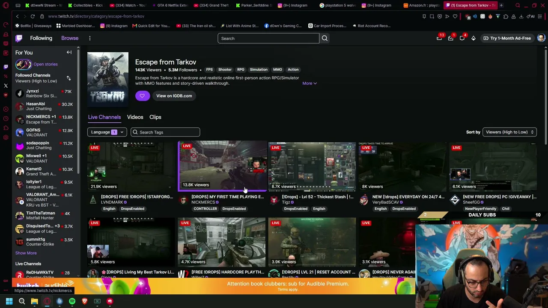Switch to the Clips tab
Image resolution: width=548 pixels, height=308 pixels.
(x=155, y=117)
